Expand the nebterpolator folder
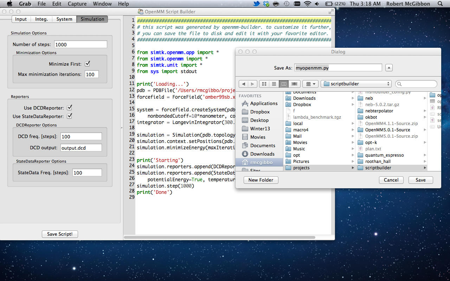450x281 pixels. (425, 111)
